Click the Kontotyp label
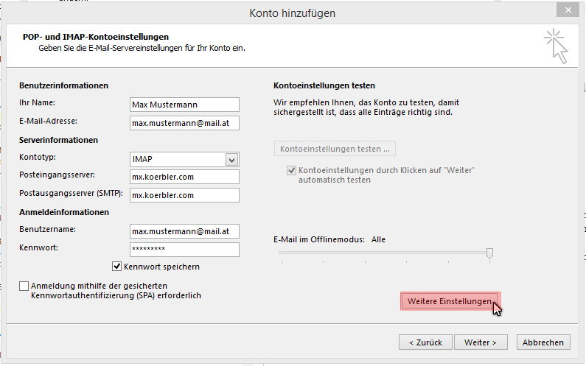The image size is (586, 366). (38, 158)
